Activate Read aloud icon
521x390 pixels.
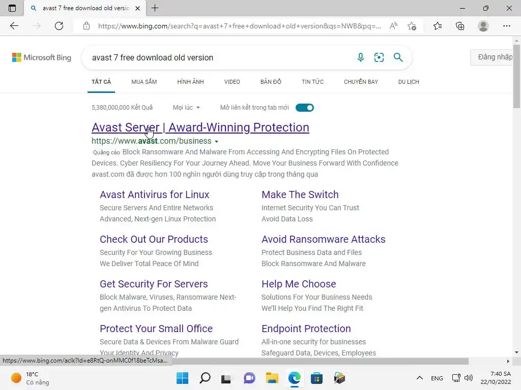(x=393, y=26)
